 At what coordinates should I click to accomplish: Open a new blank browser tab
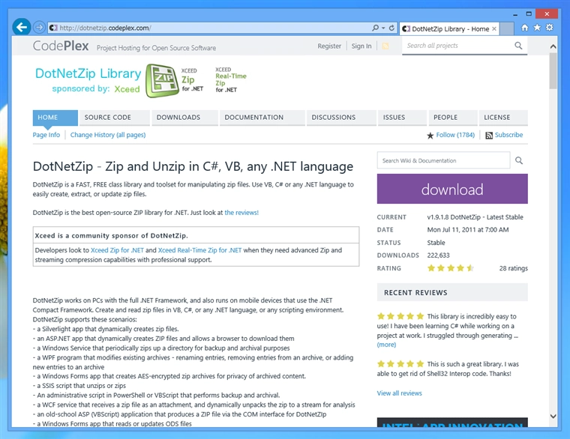pos(507,28)
